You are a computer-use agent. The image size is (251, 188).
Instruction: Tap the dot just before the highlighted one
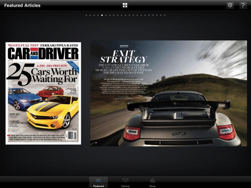[98, 15]
